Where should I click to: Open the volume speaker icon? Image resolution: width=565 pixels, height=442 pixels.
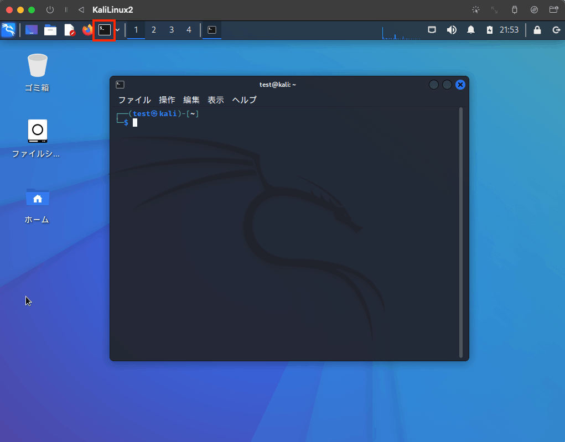tap(452, 30)
